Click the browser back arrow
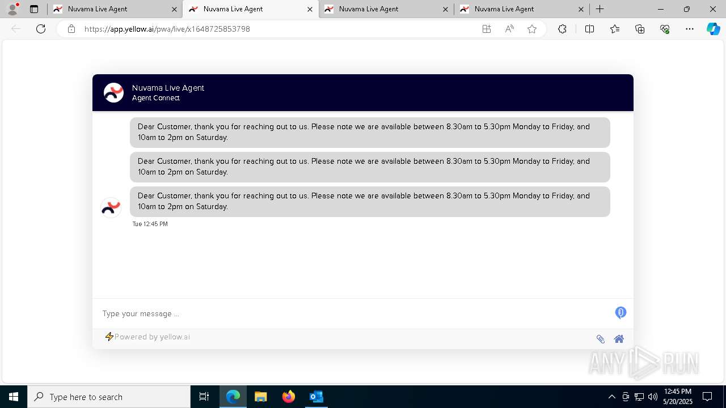The image size is (726, 408). pyautogui.click(x=16, y=29)
